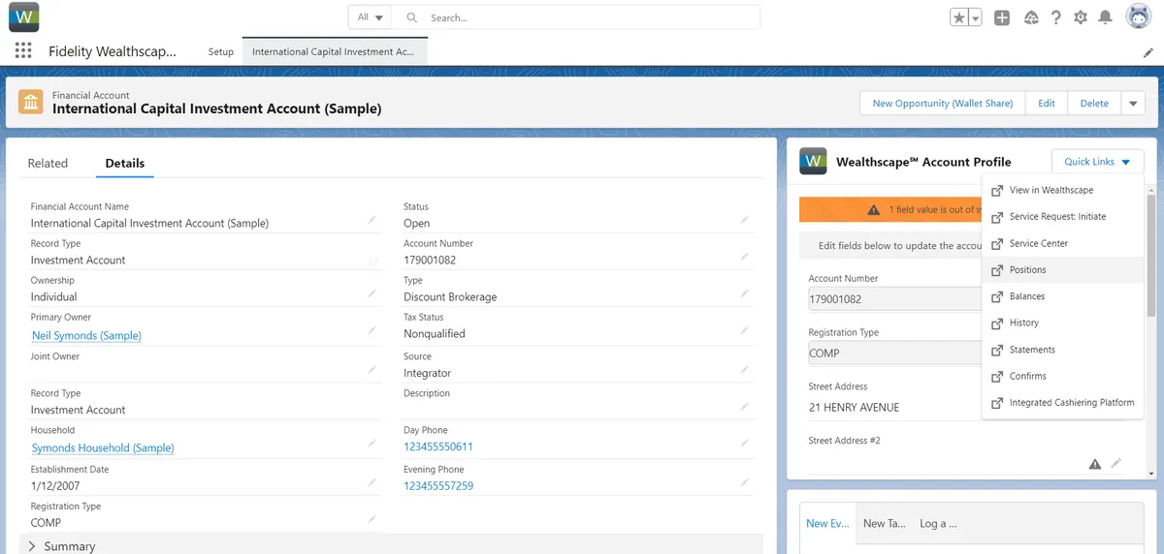Click the 21 HENRY AVENUE street address
Viewport: 1164px width, 554px height.
[854, 408]
